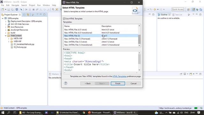Open the Forward navigation history dropdown
204x115 pixels.
(x=164, y=9)
